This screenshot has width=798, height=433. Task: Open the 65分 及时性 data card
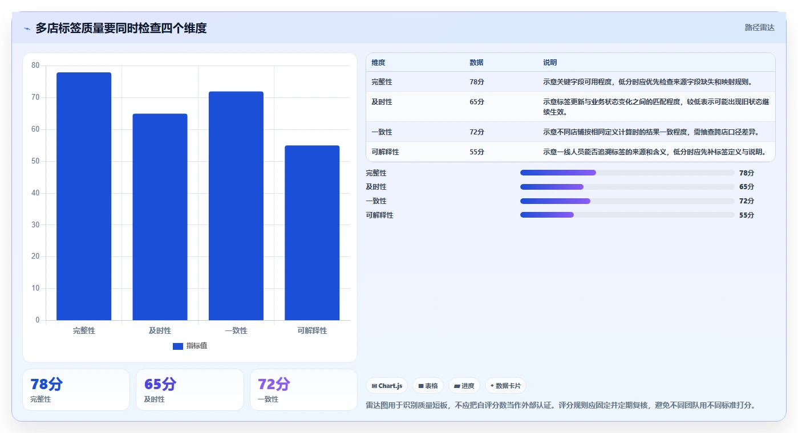(x=190, y=390)
